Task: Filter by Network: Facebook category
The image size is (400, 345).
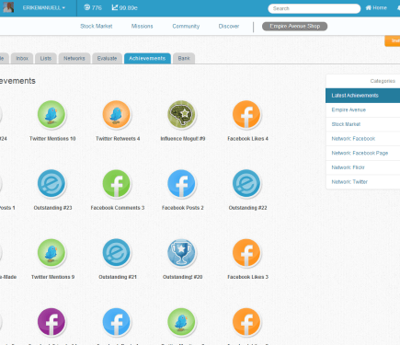Action: pos(363,139)
